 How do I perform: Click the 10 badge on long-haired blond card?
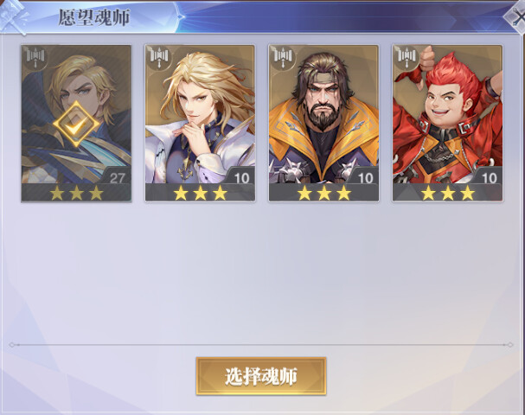pos(241,178)
